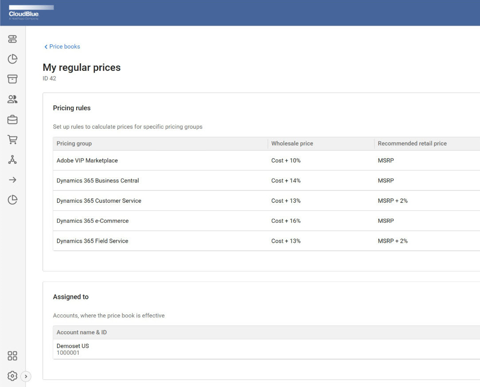
Task: Click the connected-nodes icon in sidebar
Action: [x=12, y=160]
